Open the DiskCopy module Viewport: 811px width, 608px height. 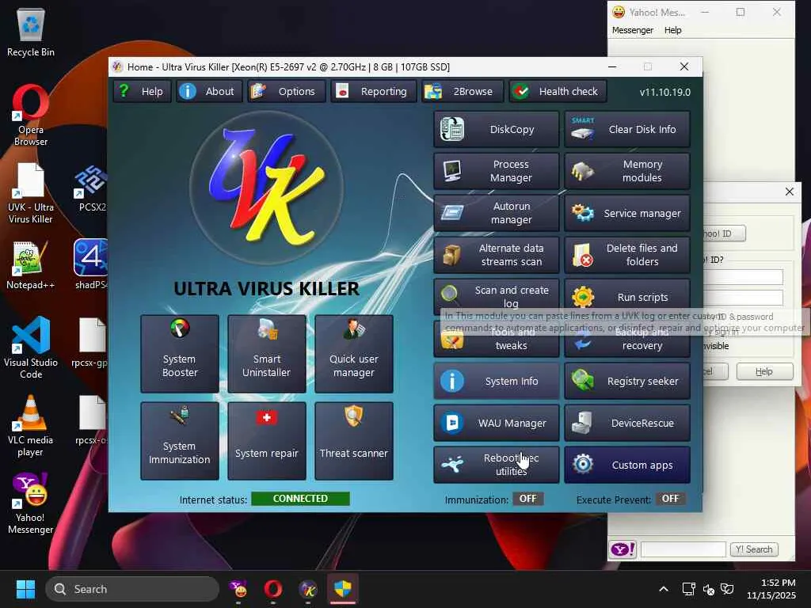496,129
